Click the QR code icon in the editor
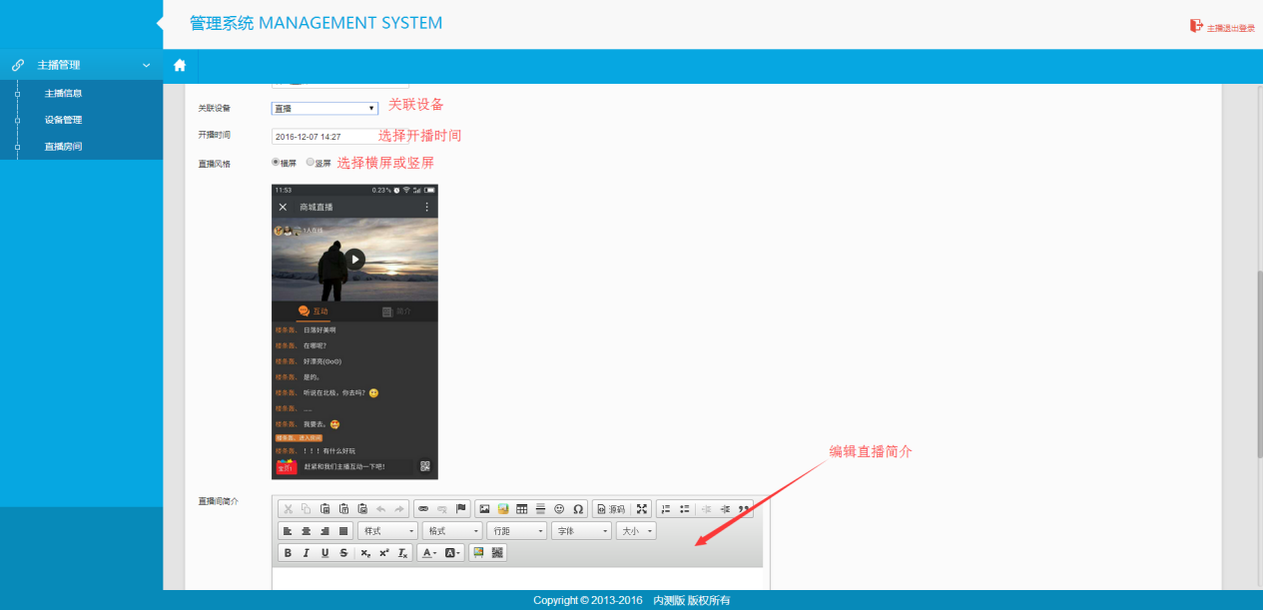Screen dimensions: 1263x610 (497, 553)
